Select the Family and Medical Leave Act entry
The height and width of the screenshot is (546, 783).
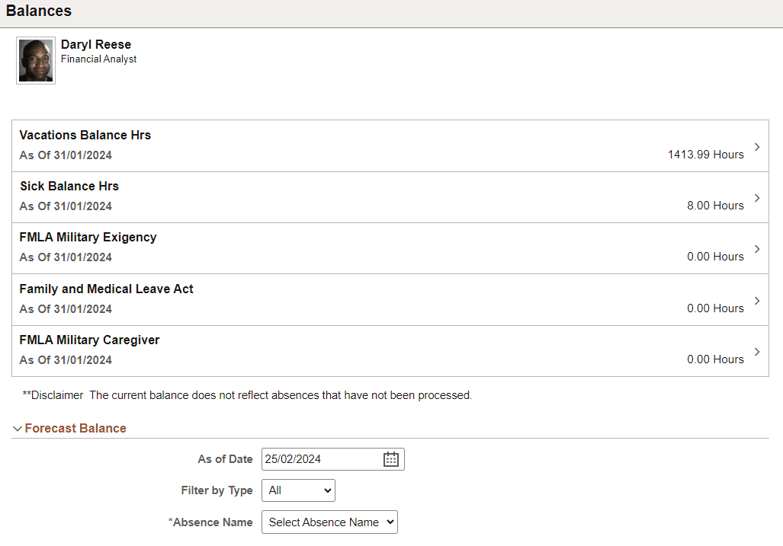107,289
